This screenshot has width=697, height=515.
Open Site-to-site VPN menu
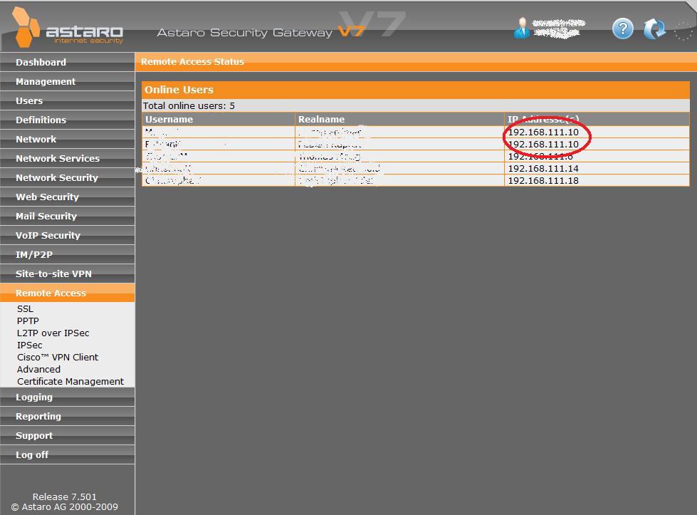(67, 274)
